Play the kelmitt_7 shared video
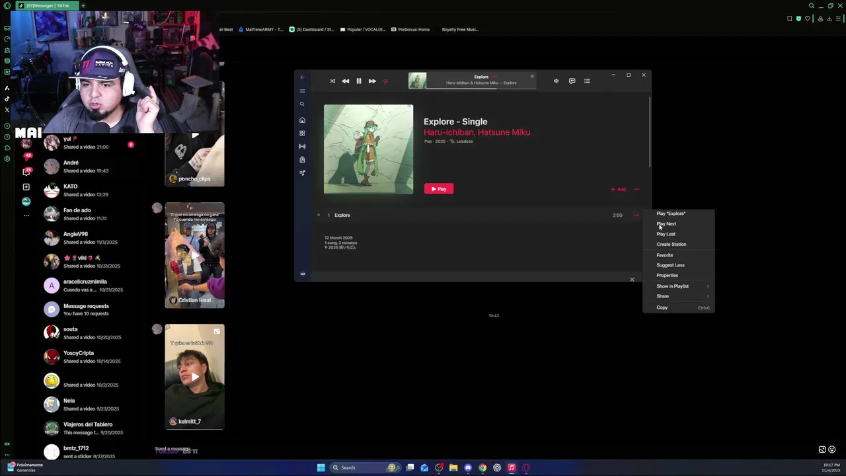The width and height of the screenshot is (846, 476). point(194,377)
